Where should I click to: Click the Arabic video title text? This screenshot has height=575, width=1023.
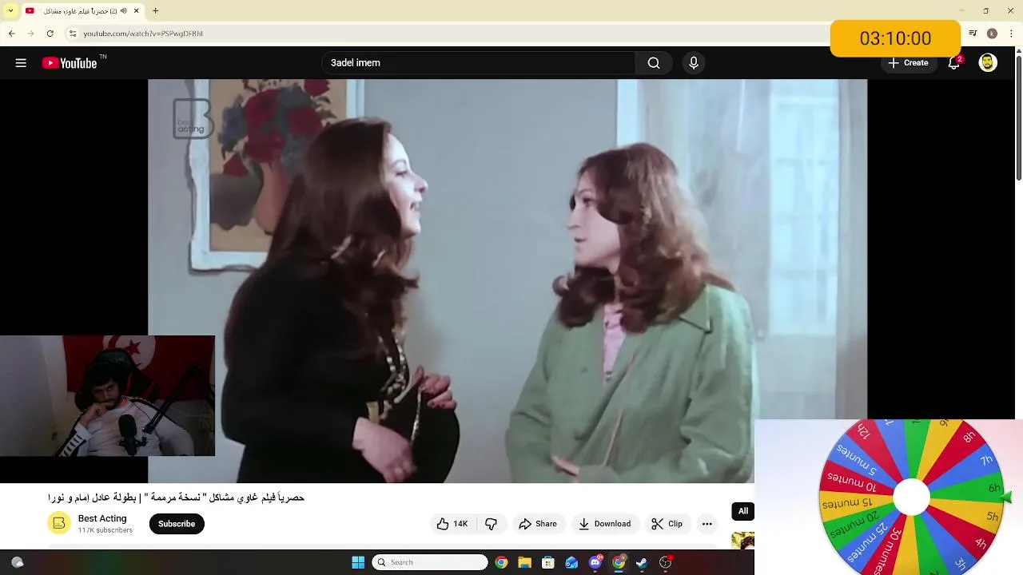tap(176, 498)
